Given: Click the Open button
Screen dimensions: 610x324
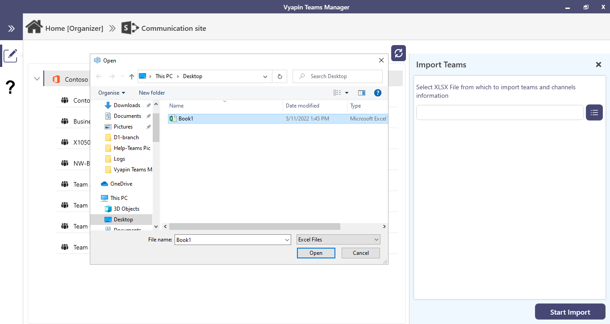Looking at the screenshot, I should click(316, 253).
